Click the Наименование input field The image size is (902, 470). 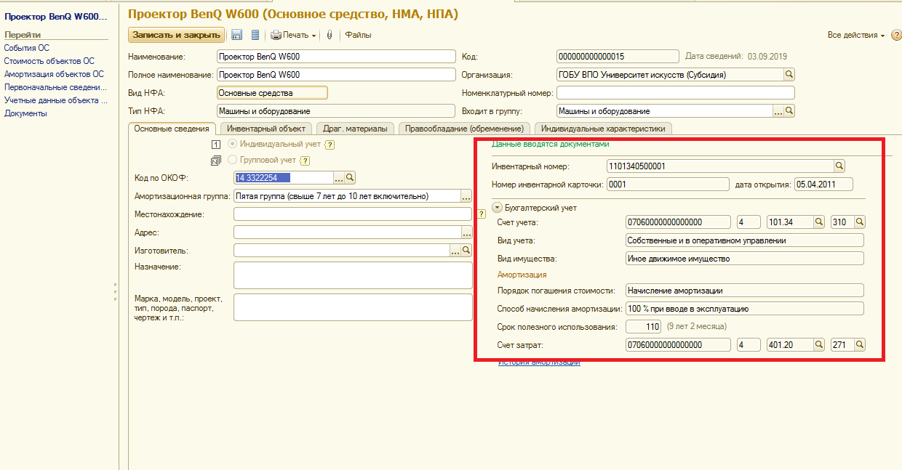pos(336,56)
